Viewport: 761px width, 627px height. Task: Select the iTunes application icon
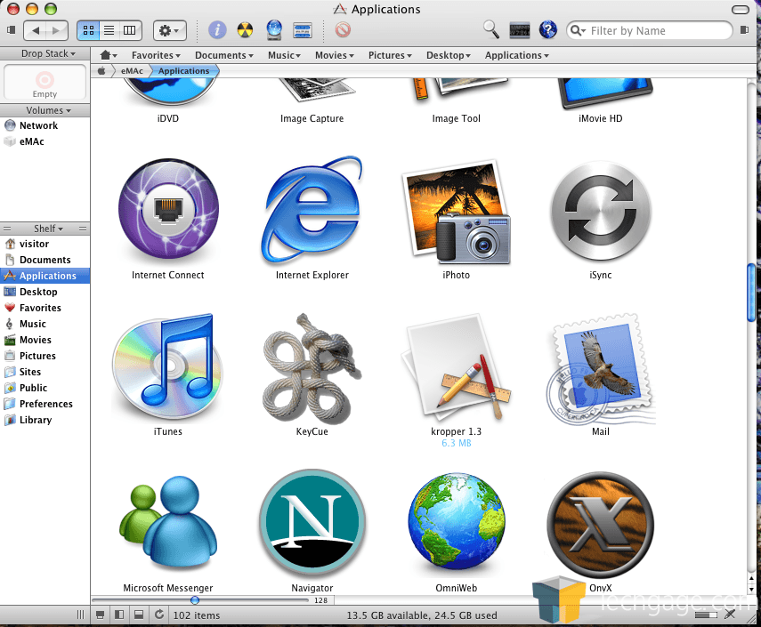click(x=167, y=367)
